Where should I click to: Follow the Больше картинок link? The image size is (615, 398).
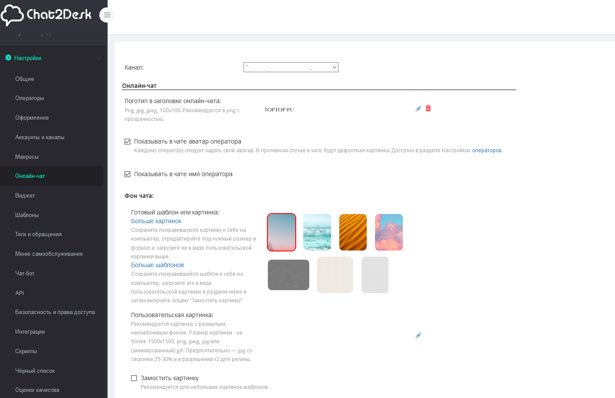click(x=156, y=221)
